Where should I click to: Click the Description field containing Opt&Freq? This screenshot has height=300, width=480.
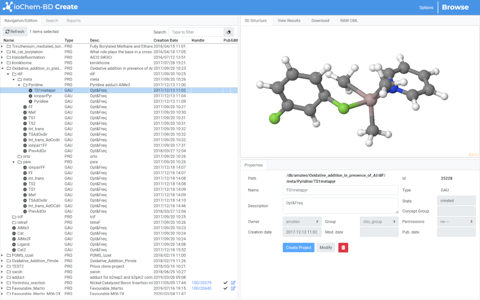tap(340, 206)
